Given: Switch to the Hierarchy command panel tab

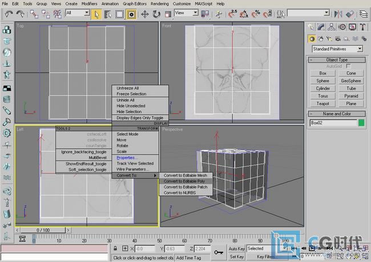Looking at the screenshot, I should [331, 27].
